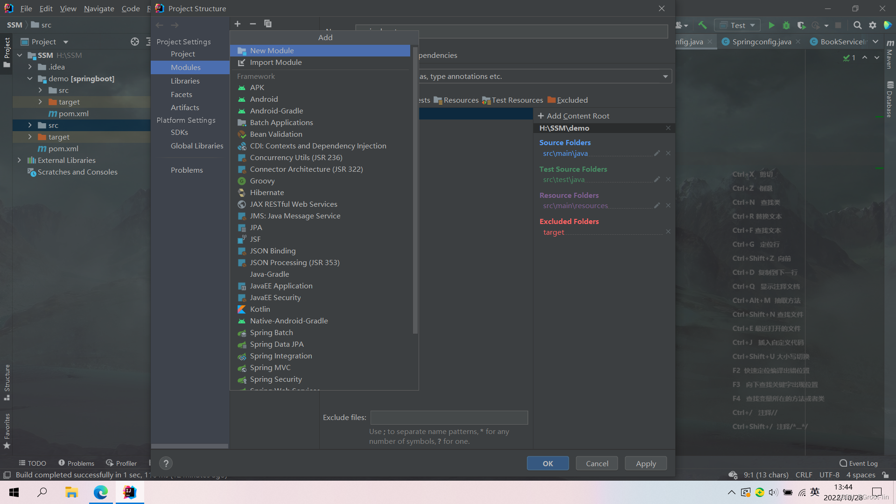This screenshot has width=896, height=504.
Task: Click the add (+) module icon
Action: 238,24
